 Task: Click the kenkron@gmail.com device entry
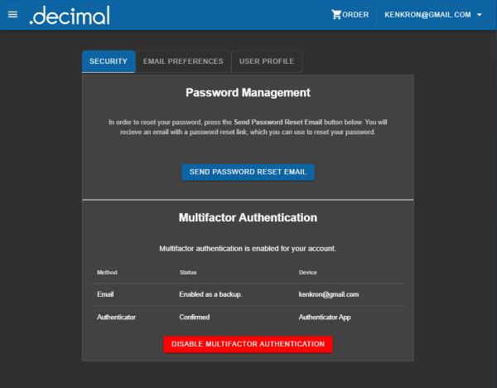pyautogui.click(x=329, y=294)
